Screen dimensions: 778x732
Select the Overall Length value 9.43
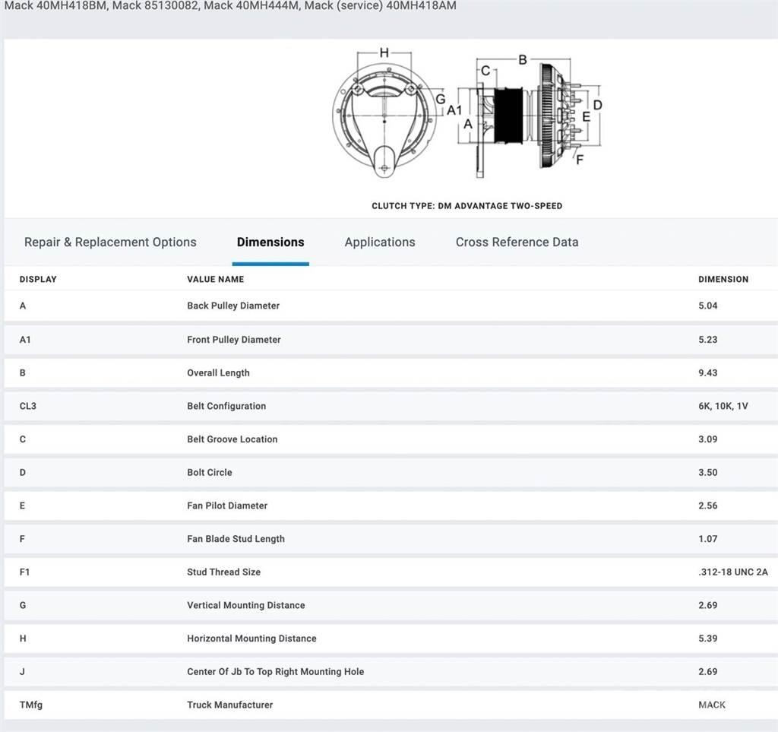[707, 373]
